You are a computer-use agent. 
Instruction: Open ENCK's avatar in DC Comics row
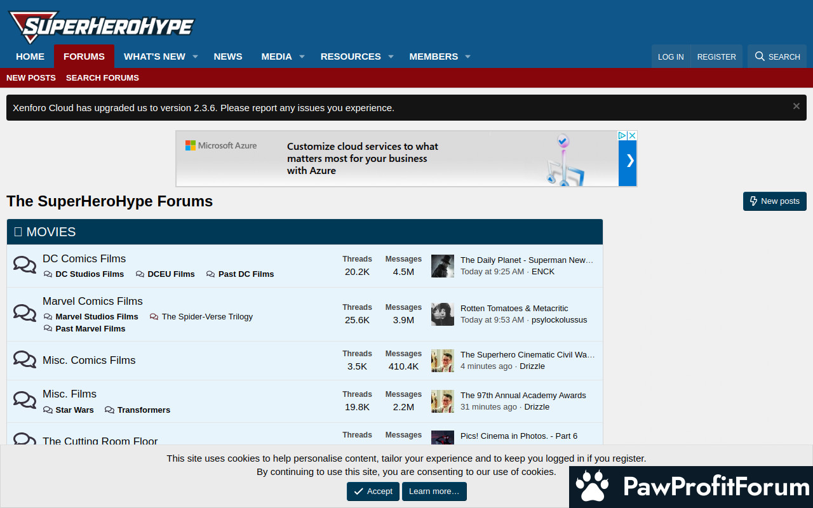443,266
